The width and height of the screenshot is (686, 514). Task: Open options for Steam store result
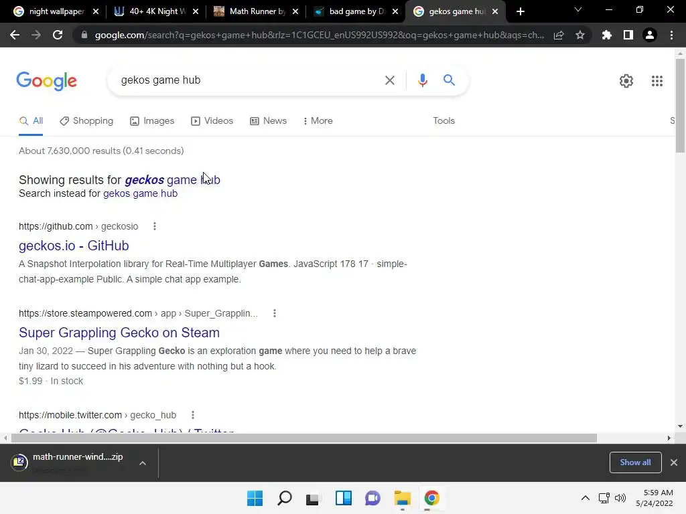coord(274,313)
